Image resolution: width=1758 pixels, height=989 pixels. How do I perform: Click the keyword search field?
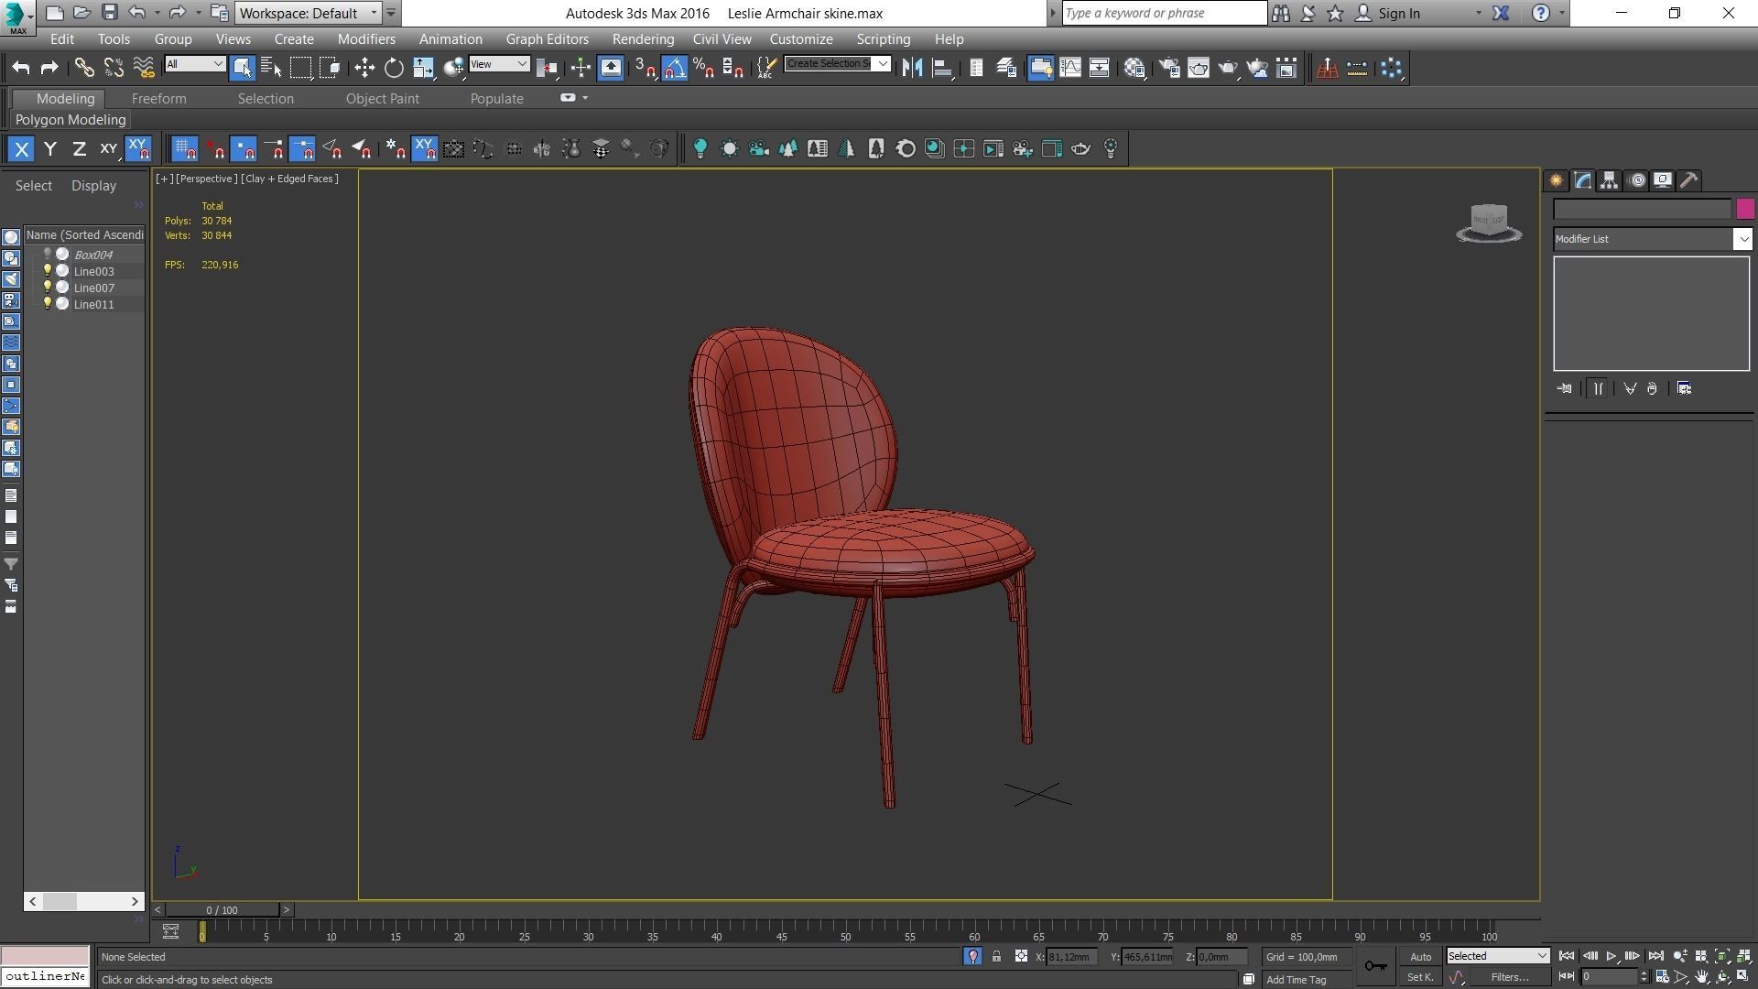(x=1164, y=13)
